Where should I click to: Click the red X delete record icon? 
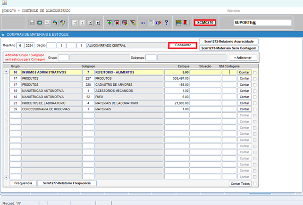coord(117,23)
